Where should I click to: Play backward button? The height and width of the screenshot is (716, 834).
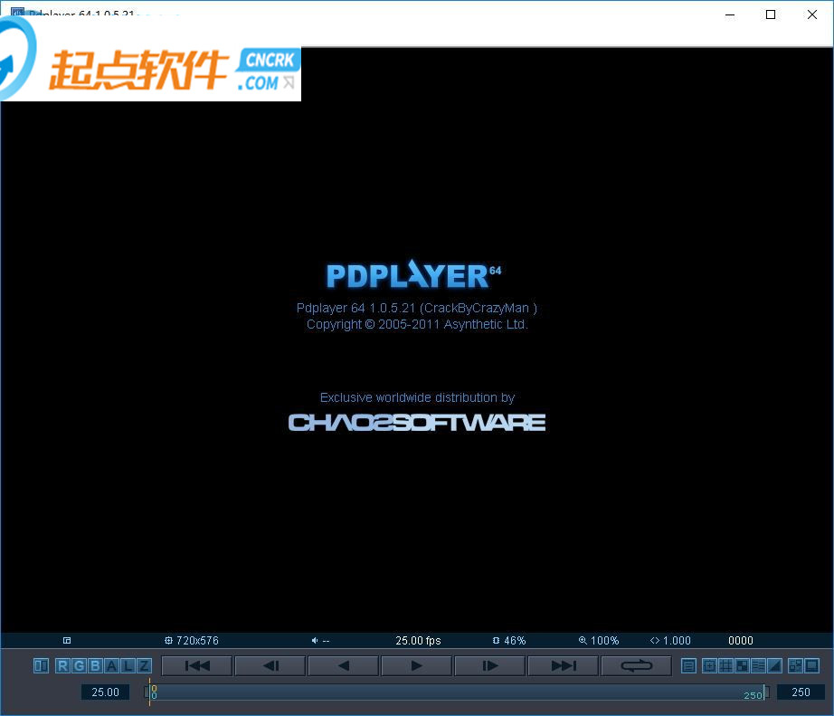click(x=344, y=666)
